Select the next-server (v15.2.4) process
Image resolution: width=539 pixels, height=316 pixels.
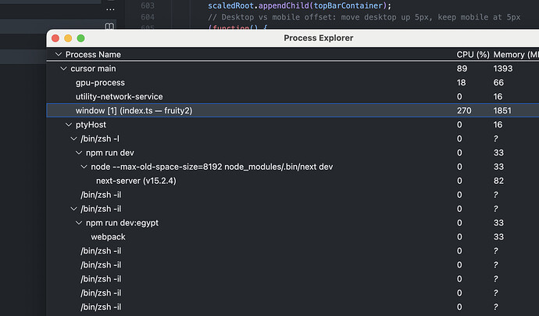135,181
